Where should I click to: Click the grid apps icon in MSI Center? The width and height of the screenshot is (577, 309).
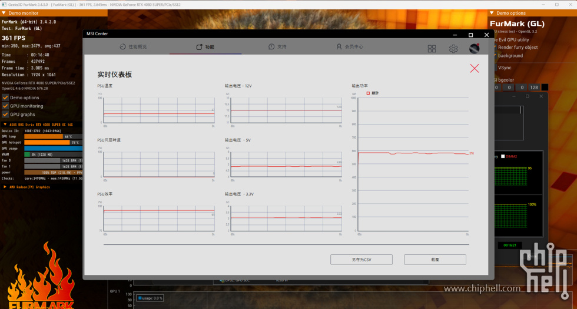432,48
